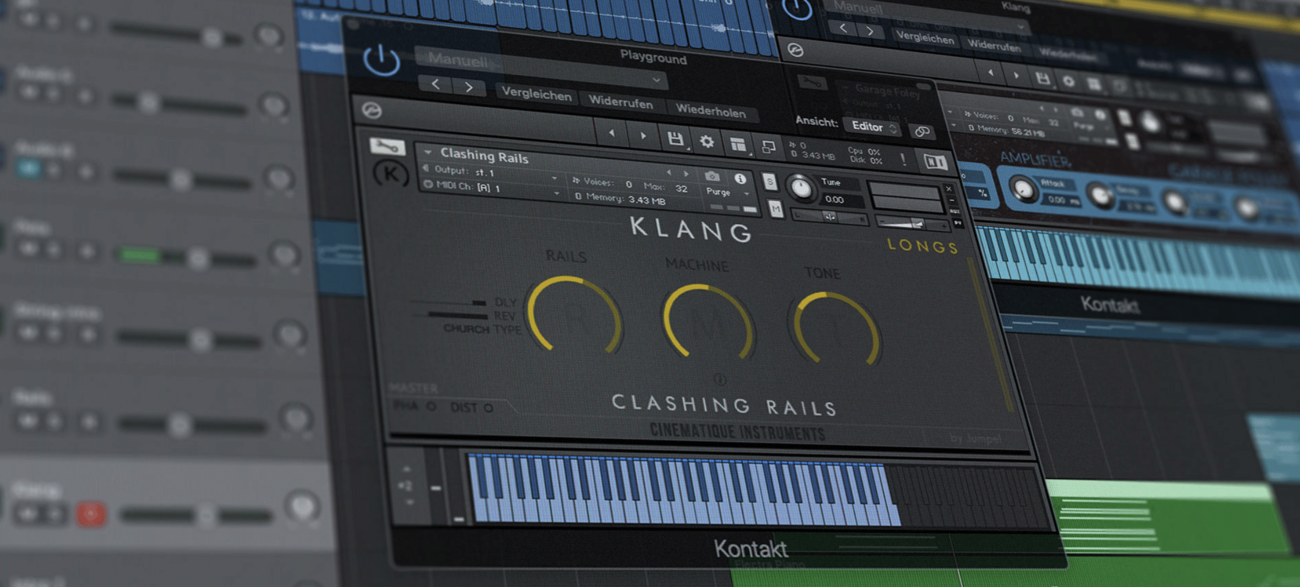Viewport: 1300px width, 587px height.
Task: Load next instrument with Kontakt right arrow
Action: tap(643, 136)
